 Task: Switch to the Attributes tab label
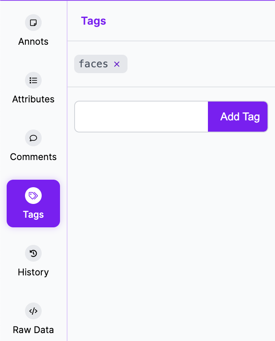coord(33,99)
